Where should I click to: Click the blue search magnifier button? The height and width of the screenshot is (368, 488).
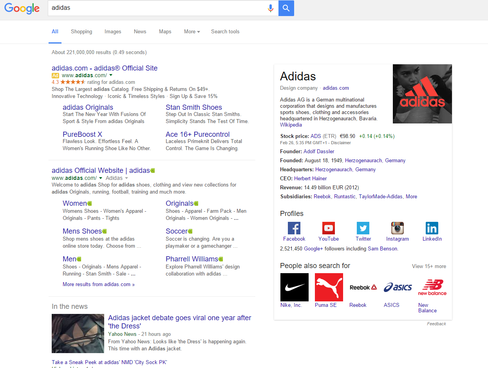[x=286, y=8]
